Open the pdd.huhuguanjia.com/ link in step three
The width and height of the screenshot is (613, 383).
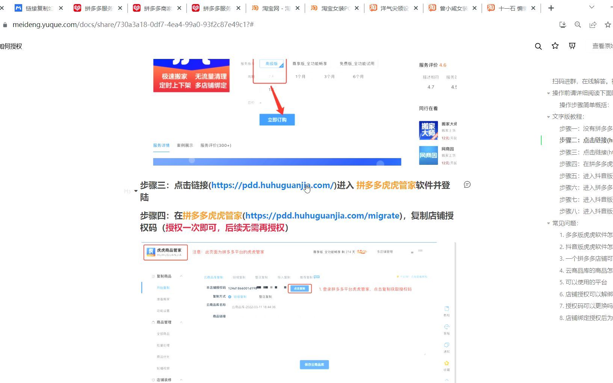pyautogui.click(x=272, y=185)
